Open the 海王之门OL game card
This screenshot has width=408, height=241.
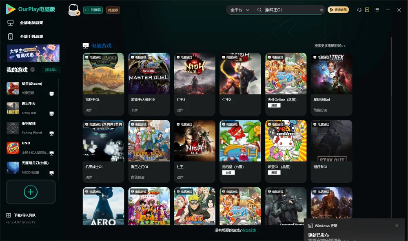[149, 151]
